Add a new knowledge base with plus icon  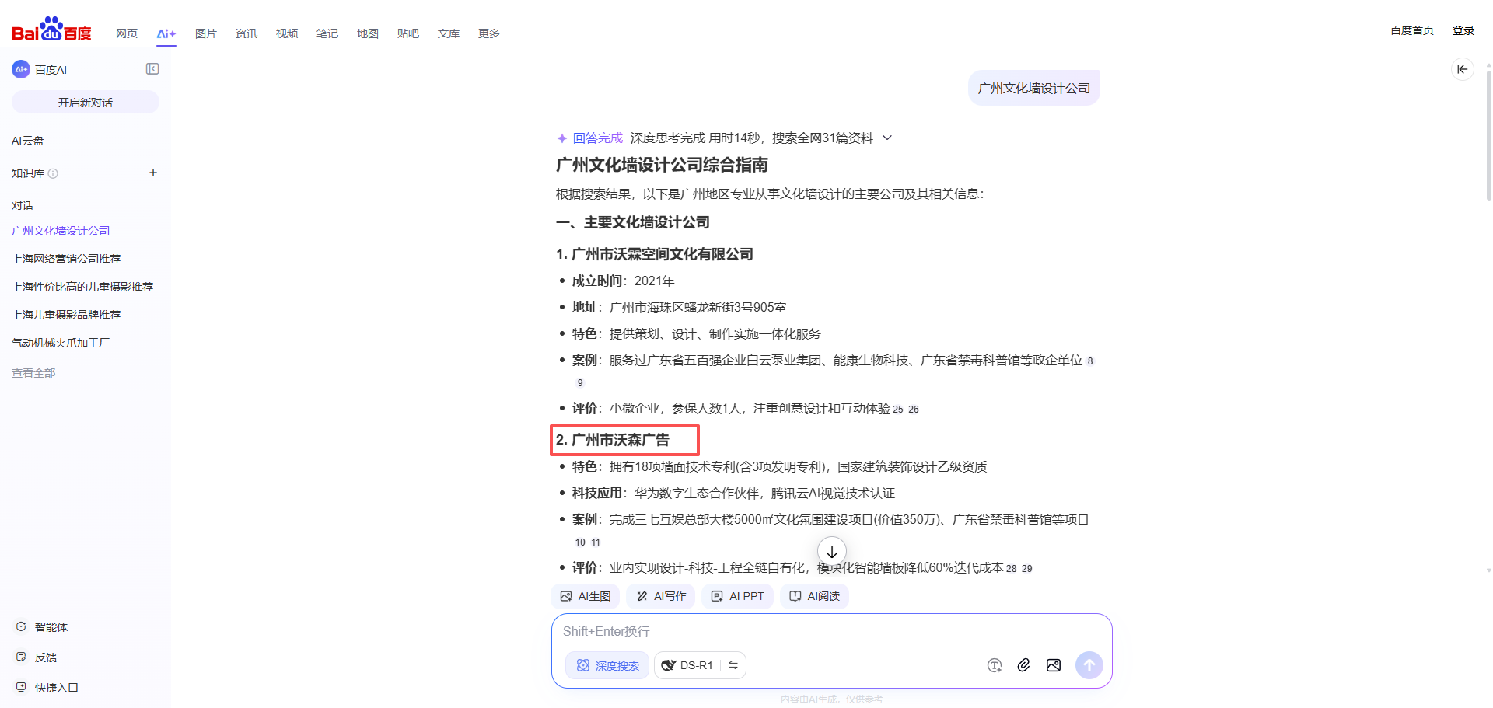(153, 173)
